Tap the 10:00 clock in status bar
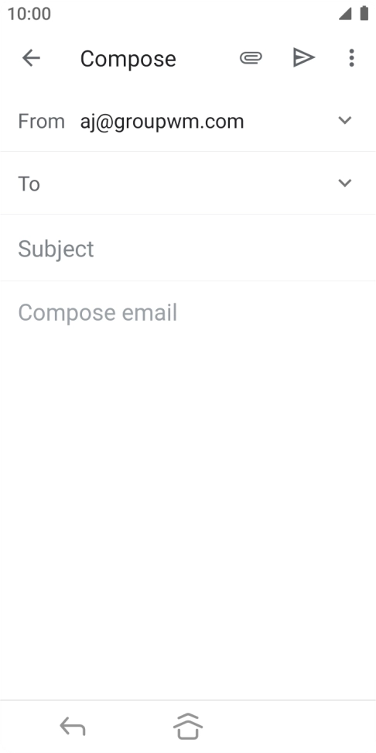Image resolution: width=376 pixels, height=753 pixels. 29,13
